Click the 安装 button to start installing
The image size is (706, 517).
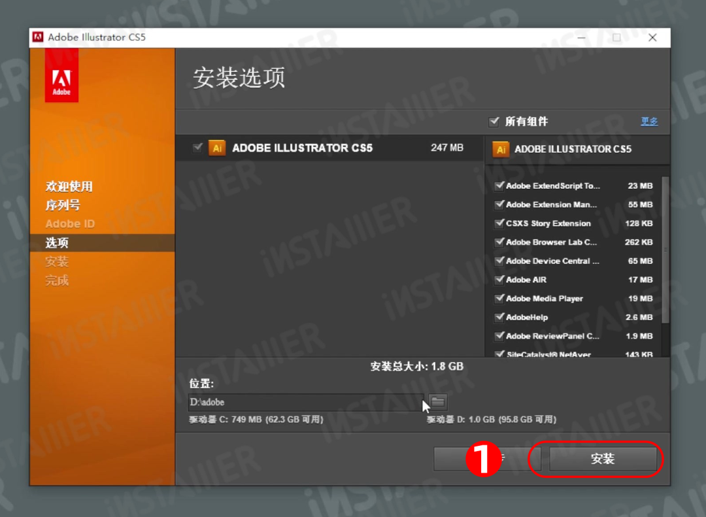[x=603, y=459]
